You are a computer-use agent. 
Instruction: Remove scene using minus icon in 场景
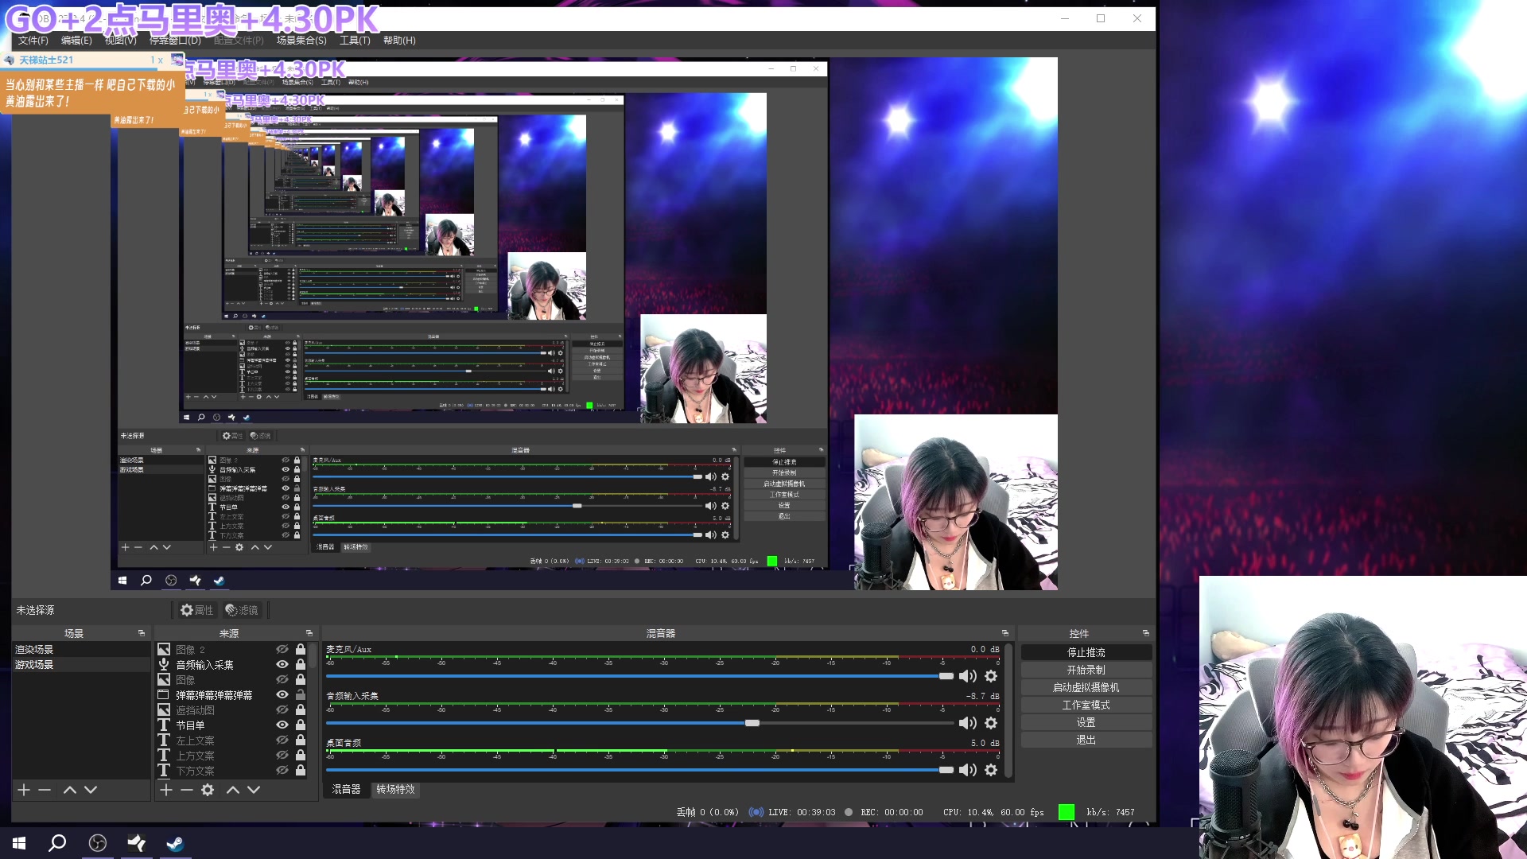[45, 790]
